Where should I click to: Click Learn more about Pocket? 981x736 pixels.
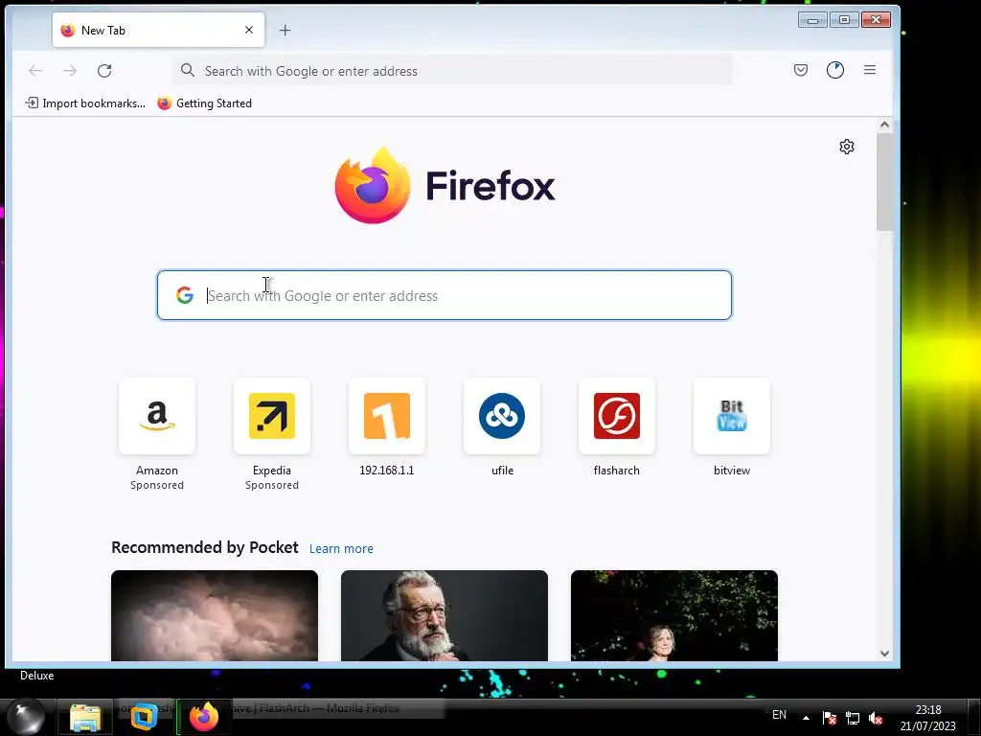(341, 549)
